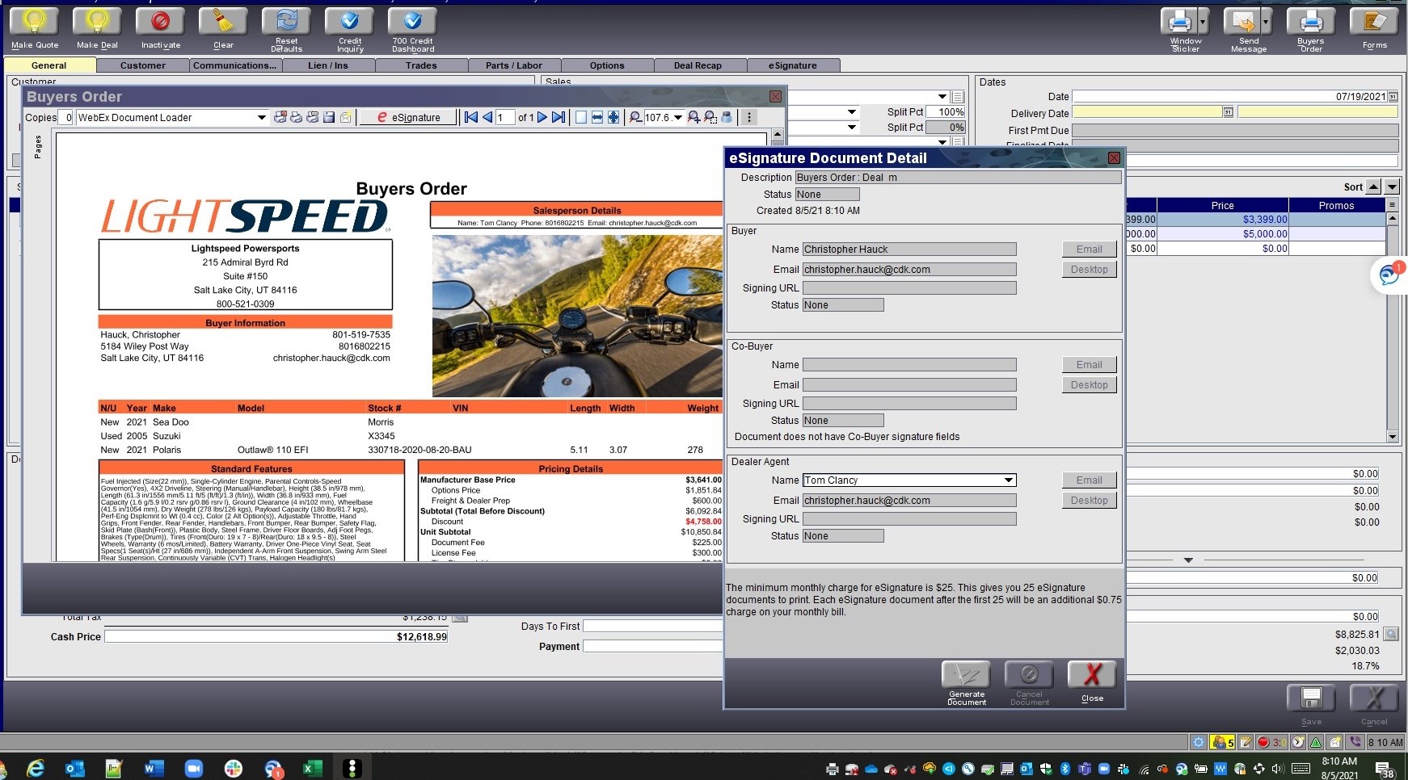1408x780 pixels.
Task: Click the fit page width icon in viewer toolbar
Action: [597, 117]
